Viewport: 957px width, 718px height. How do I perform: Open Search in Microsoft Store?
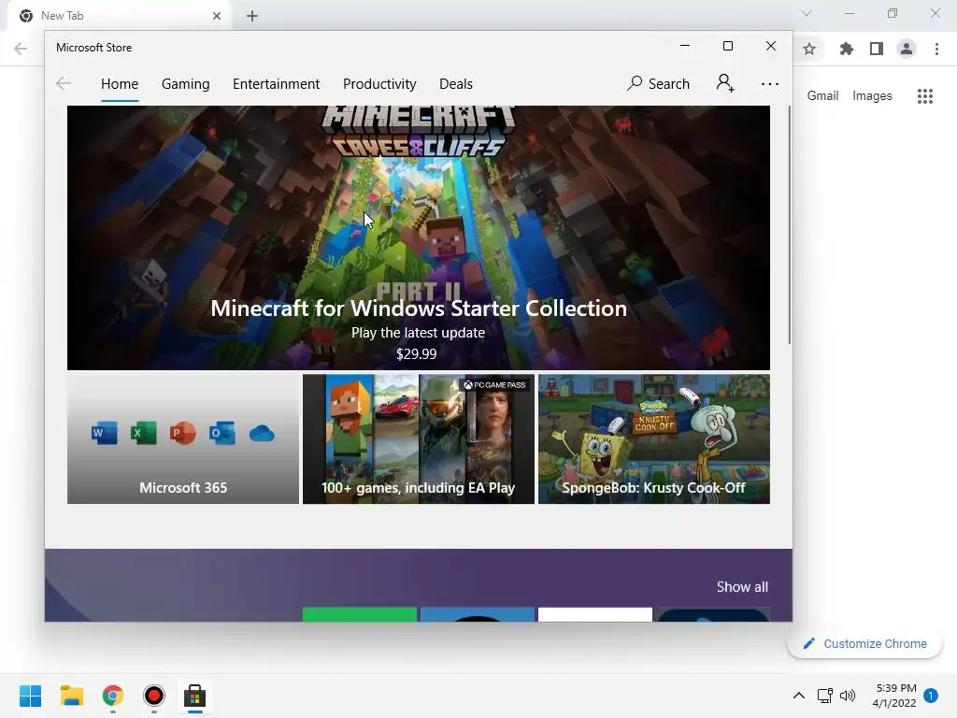[659, 83]
